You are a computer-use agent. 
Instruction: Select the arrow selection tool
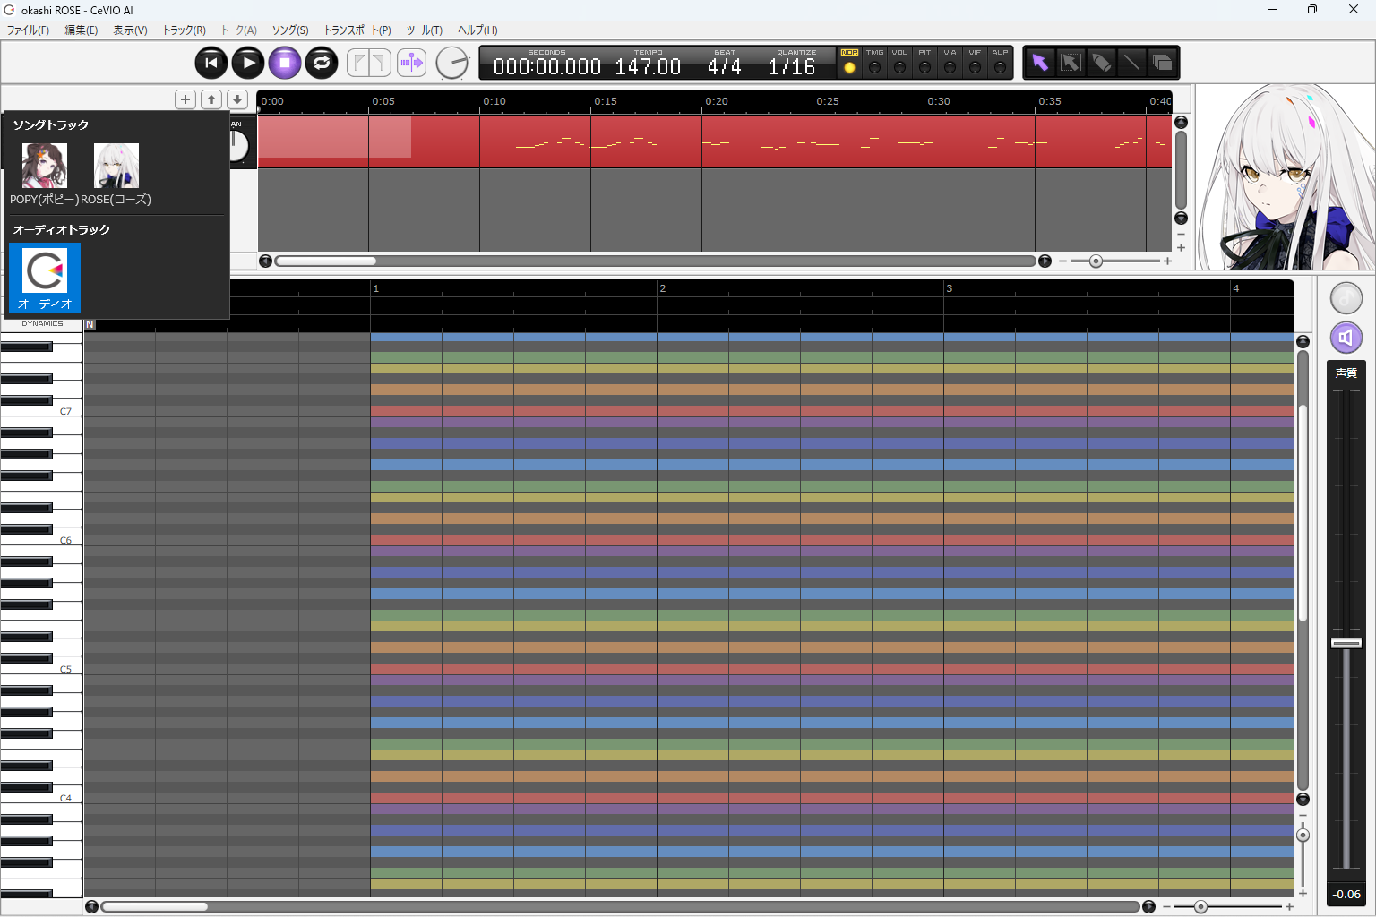click(1039, 63)
